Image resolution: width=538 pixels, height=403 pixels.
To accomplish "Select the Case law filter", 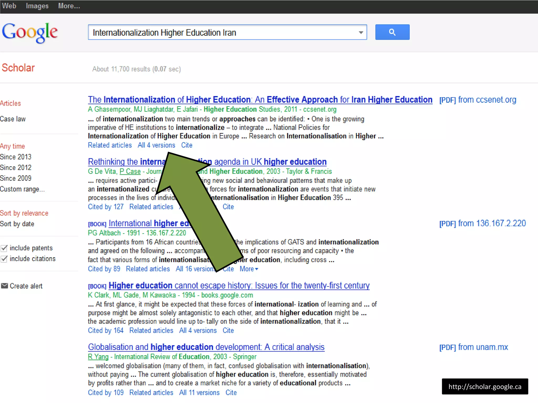I will [13, 119].
